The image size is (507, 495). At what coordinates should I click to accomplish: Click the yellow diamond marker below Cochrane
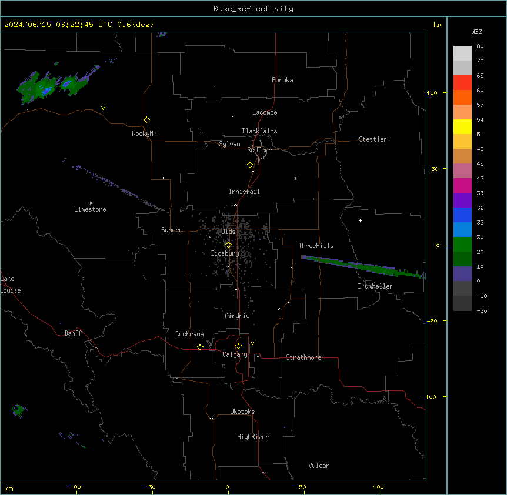pyautogui.click(x=200, y=347)
